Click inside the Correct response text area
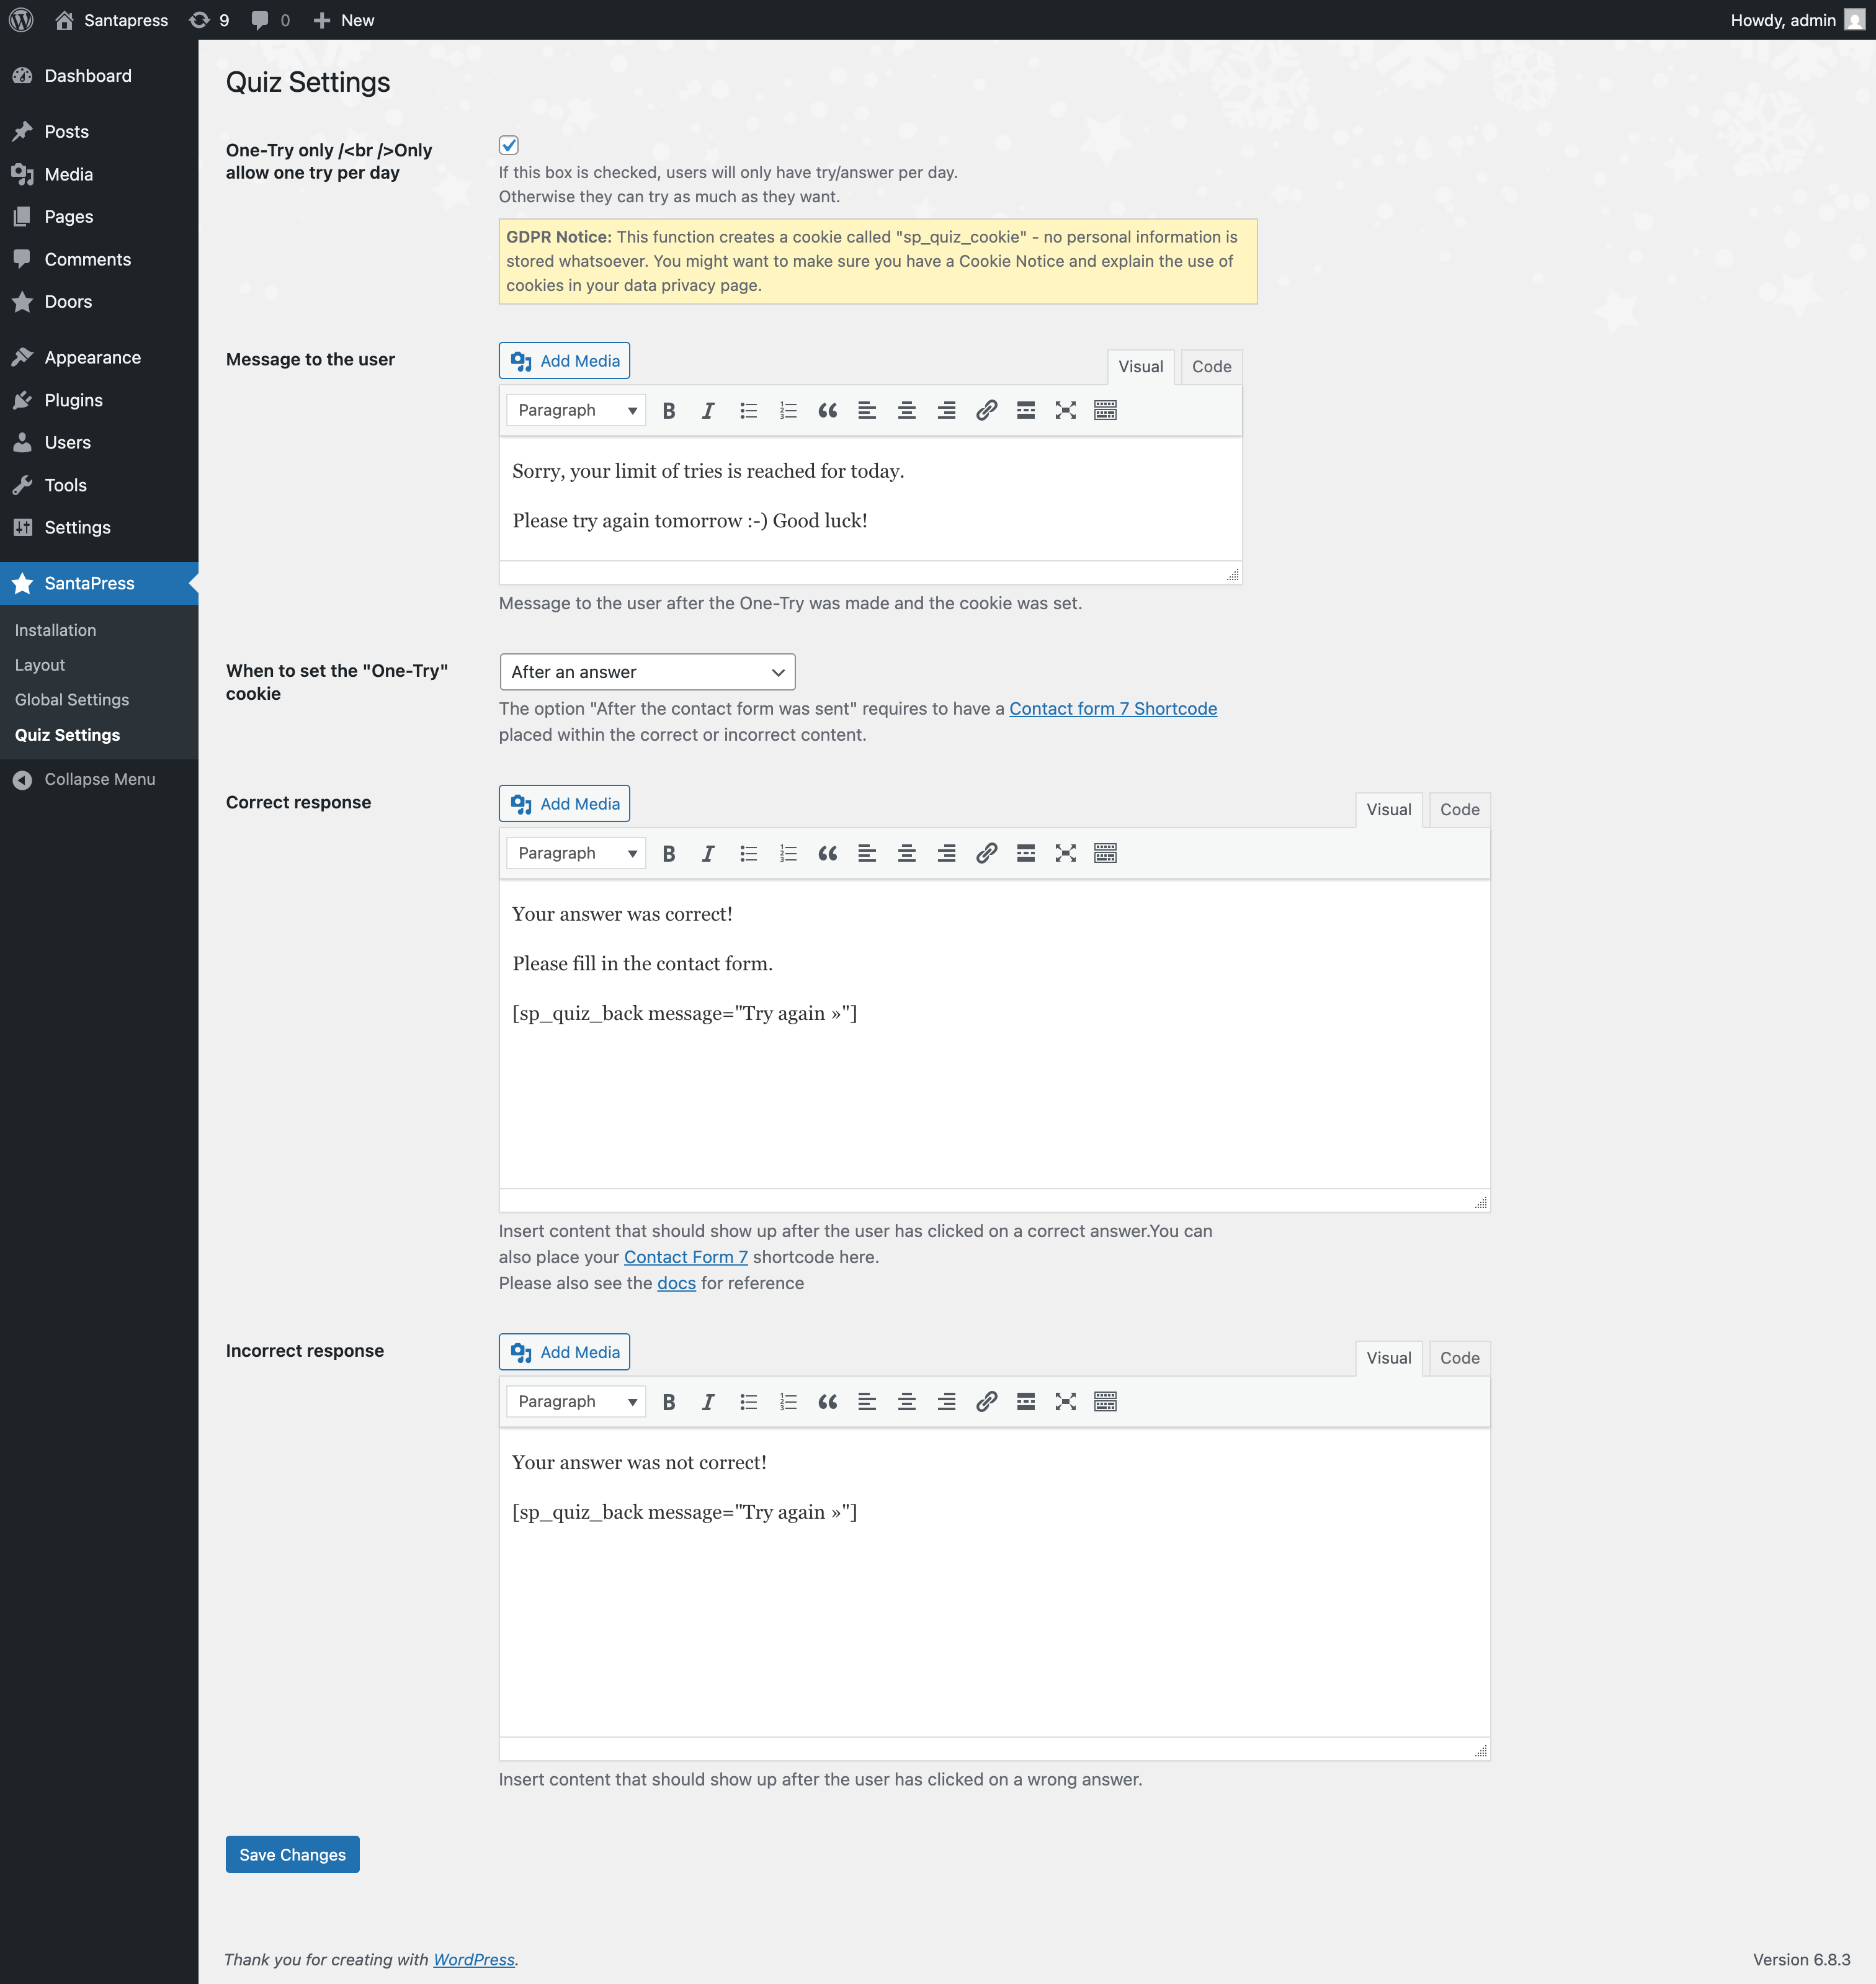Viewport: 1876px width, 1984px height. coord(994,1100)
